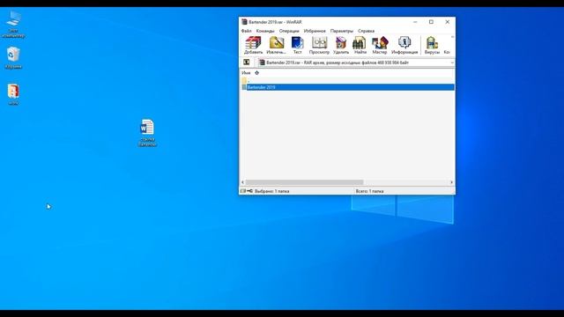Click the right arrow of horizontal scrollbar
Screen dimensions: 564x317
[x=452, y=182]
